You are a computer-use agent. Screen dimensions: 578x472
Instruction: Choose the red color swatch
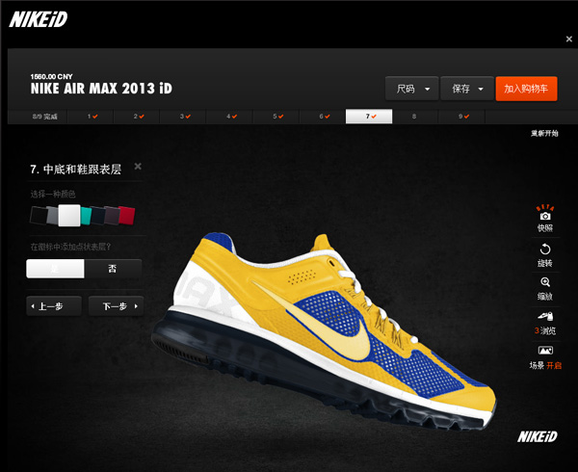(x=127, y=216)
